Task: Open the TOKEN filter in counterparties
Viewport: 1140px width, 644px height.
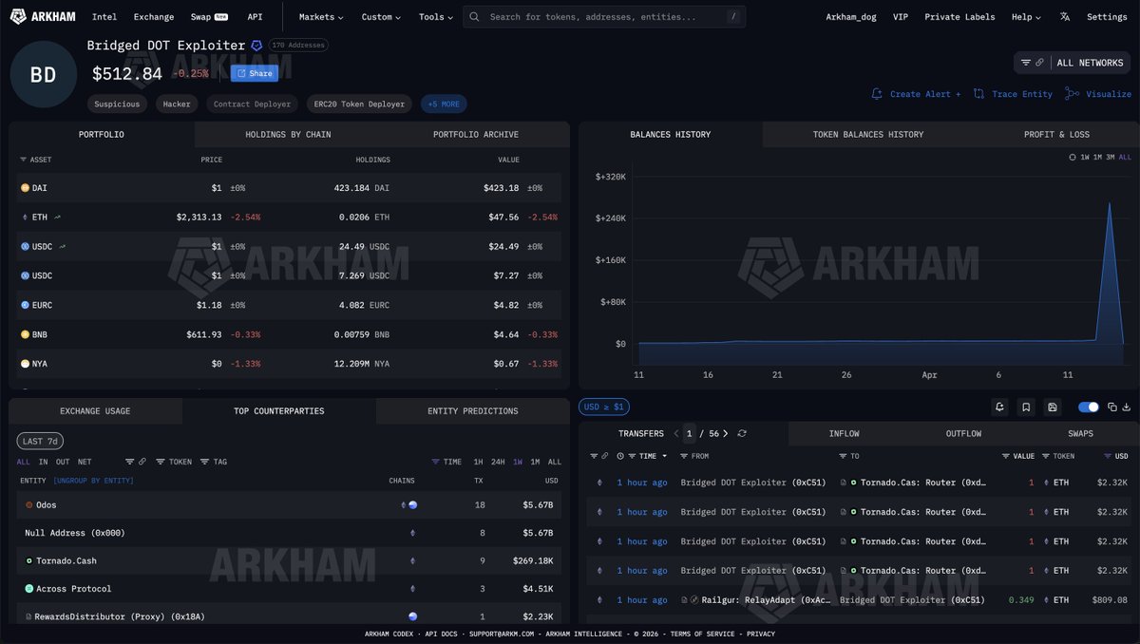Action: click(174, 462)
